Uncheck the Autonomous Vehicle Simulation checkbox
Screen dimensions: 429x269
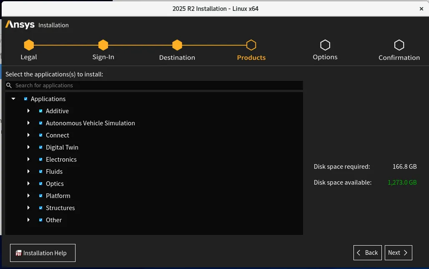41,123
